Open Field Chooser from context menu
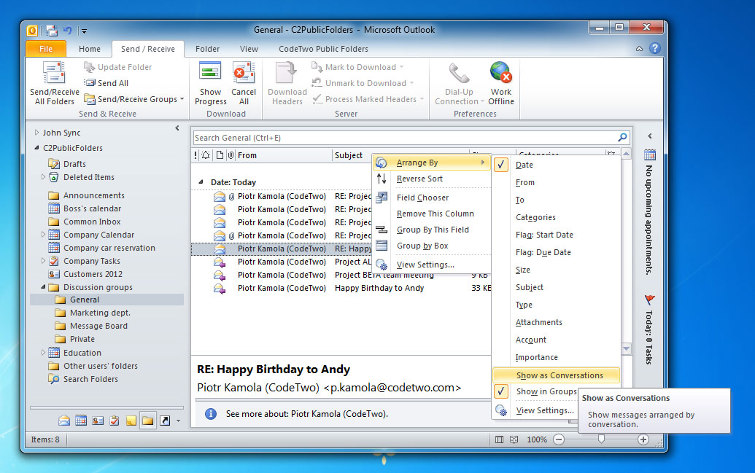755x473 pixels. coord(422,198)
